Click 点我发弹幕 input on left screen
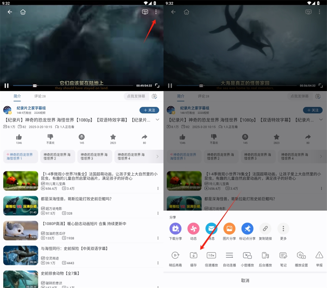 136,96
